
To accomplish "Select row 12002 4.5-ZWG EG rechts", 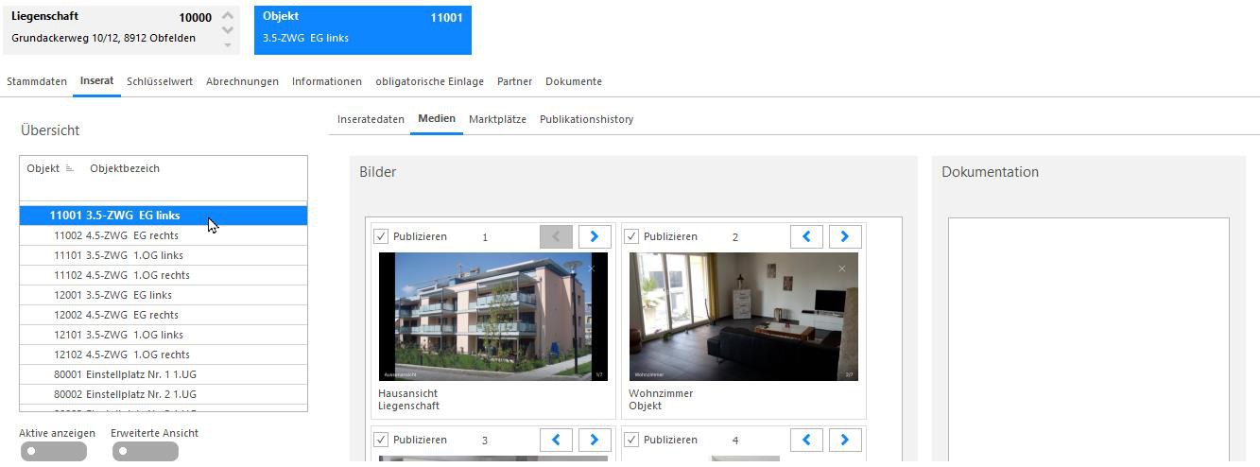I will point(164,315).
